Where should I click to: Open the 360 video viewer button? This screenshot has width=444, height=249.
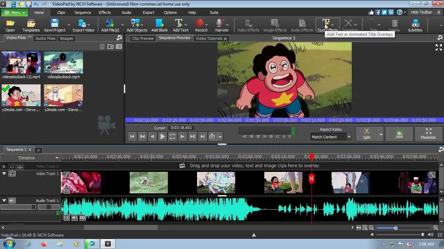pos(399,134)
